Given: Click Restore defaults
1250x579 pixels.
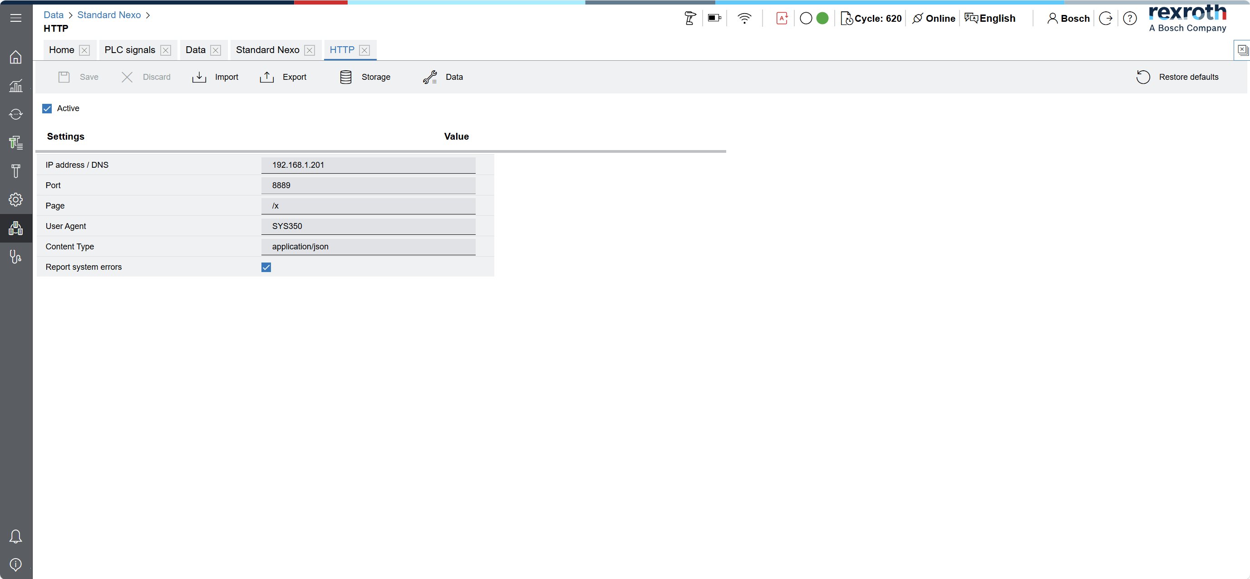Looking at the screenshot, I should coord(1177,77).
